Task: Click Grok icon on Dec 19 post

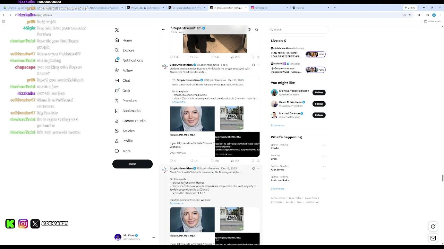Action: pos(253,168)
